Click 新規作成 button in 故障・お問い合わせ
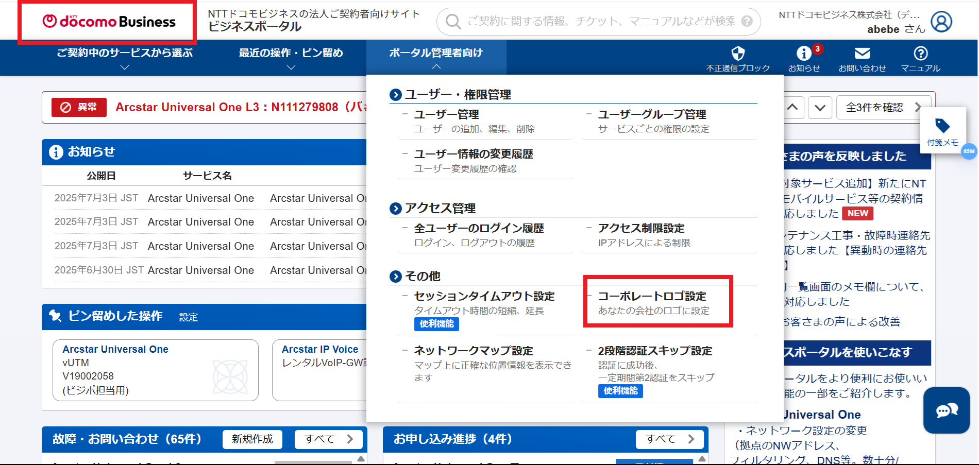Viewport: 979px width, 465px height. click(x=252, y=439)
